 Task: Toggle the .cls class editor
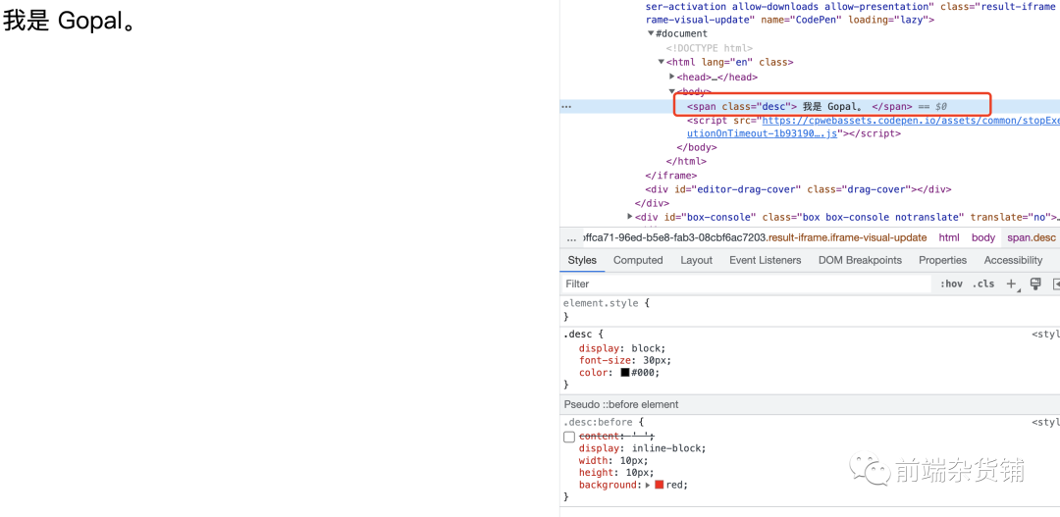click(x=982, y=284)
